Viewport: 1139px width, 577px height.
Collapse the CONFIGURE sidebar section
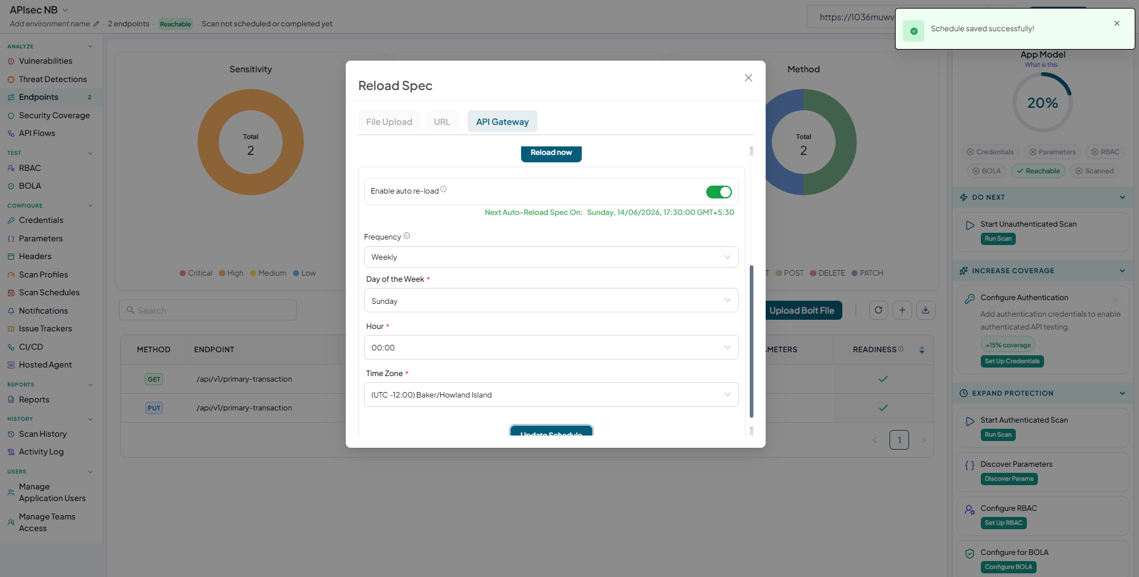pos(90,206)
